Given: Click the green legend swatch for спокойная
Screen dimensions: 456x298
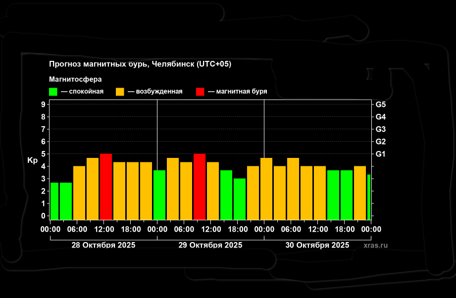Looking at the screenshot, I should tap(53, 92).
